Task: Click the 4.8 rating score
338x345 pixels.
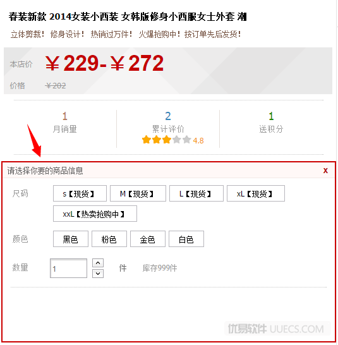Action: click(x=198, y=141)
